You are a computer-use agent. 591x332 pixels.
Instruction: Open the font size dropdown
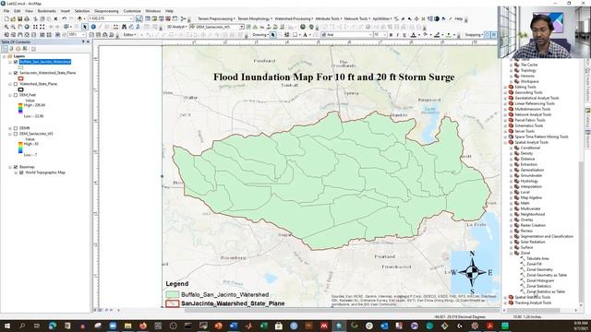[x=384, y=35]
